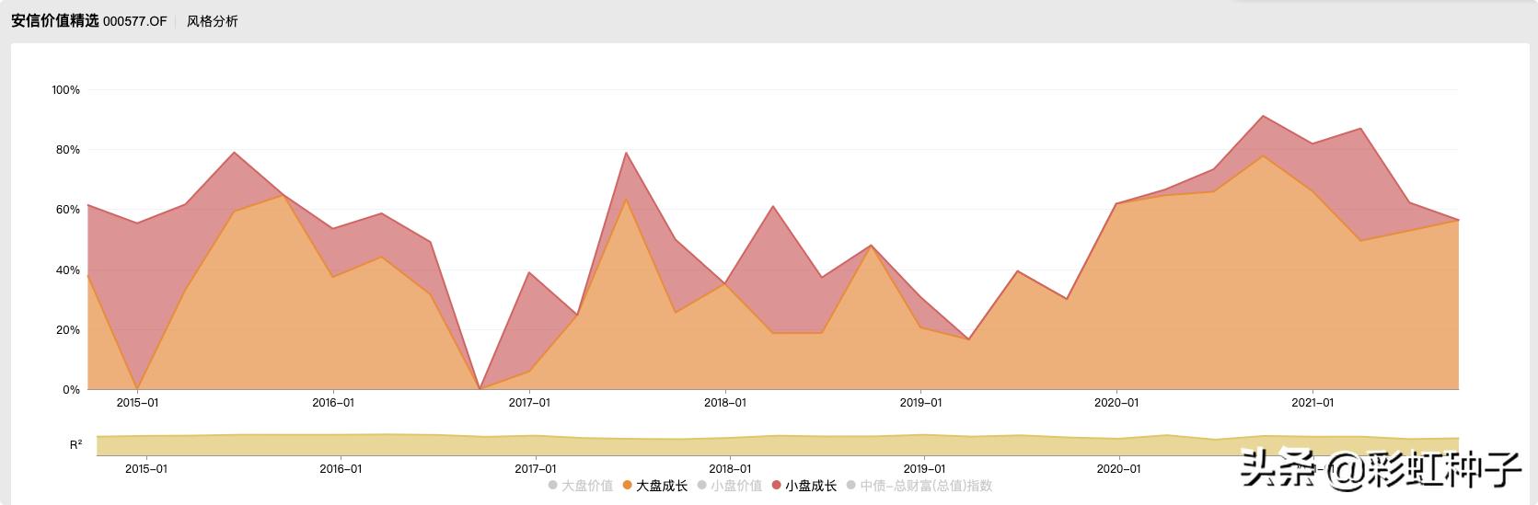Click the 2017-01 label on main chart axis
1538x505 pixels.
(x=529, y=403)
